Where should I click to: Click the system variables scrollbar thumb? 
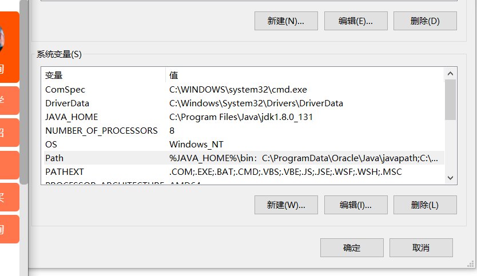[x=451, y=99]
